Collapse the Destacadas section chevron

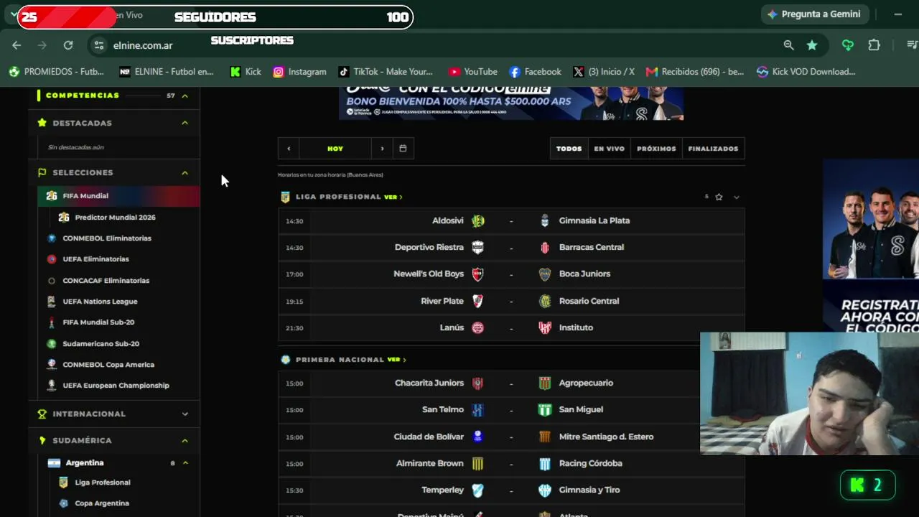click(x=185, y=123)
